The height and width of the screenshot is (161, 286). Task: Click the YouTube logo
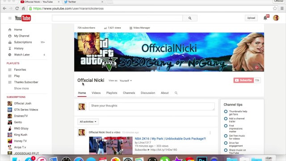(23, 18)
